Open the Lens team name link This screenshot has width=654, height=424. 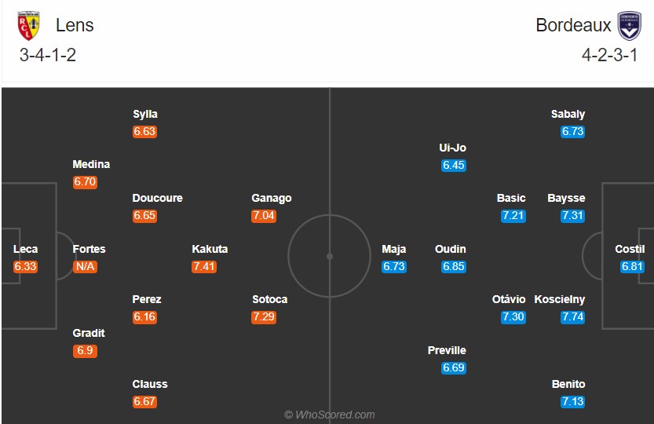point(75,25)
